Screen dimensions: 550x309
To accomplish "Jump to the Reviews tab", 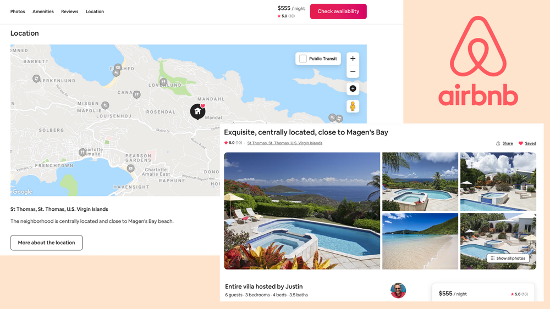I will [x=69, y=12].
